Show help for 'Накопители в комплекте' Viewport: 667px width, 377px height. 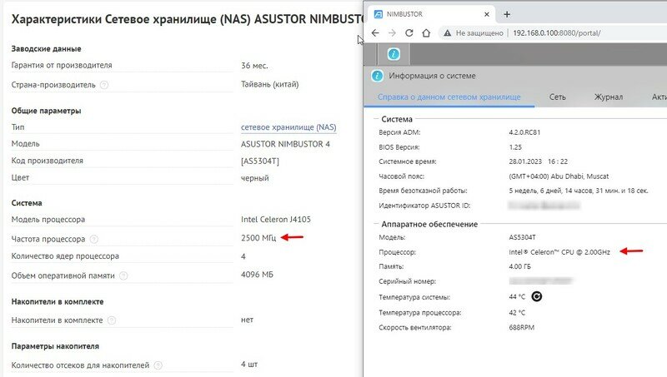[112, 320]
